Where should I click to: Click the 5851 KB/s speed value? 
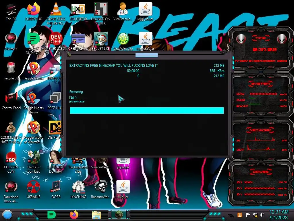[217, 71]
